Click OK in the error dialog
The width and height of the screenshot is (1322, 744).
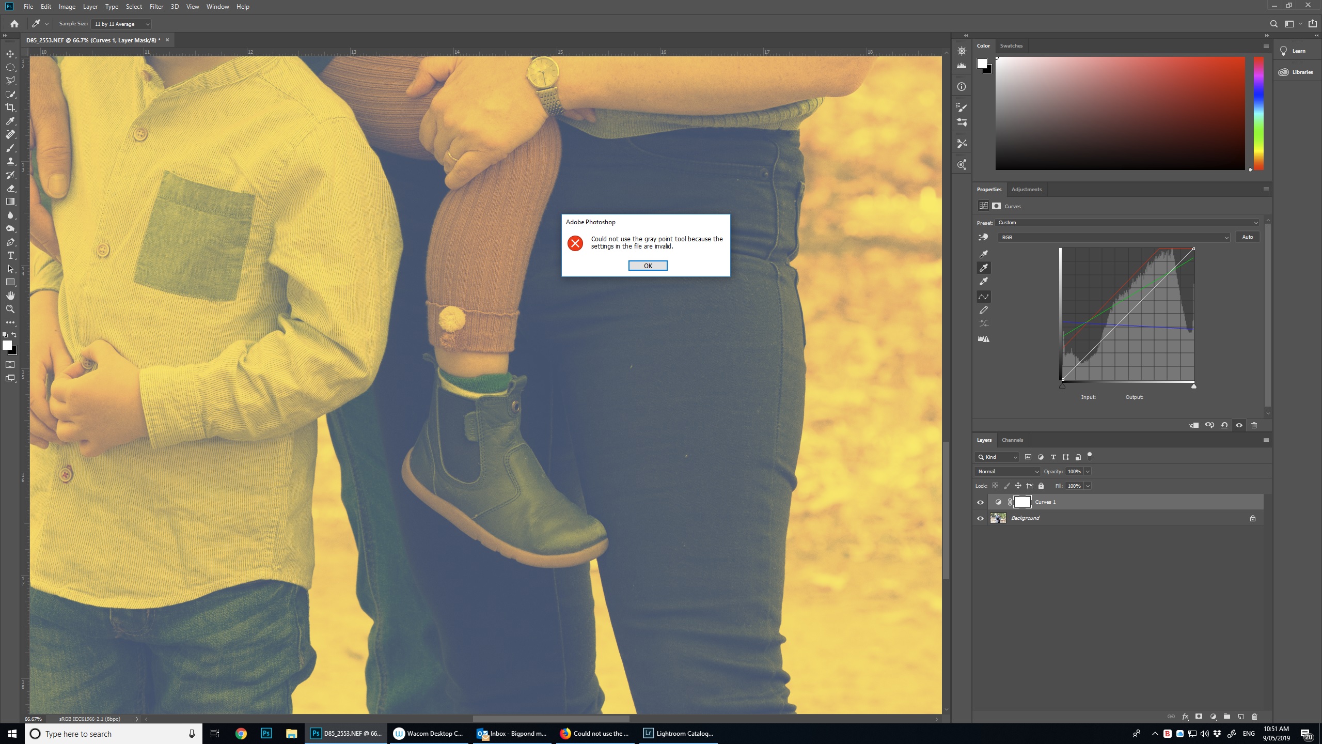click(648, 266)
